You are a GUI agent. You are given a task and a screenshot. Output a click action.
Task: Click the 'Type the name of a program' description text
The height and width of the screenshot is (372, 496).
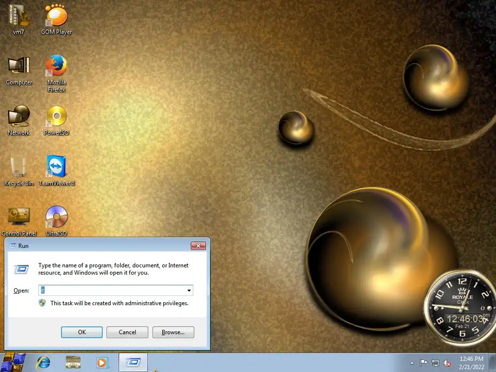[113, 269]
